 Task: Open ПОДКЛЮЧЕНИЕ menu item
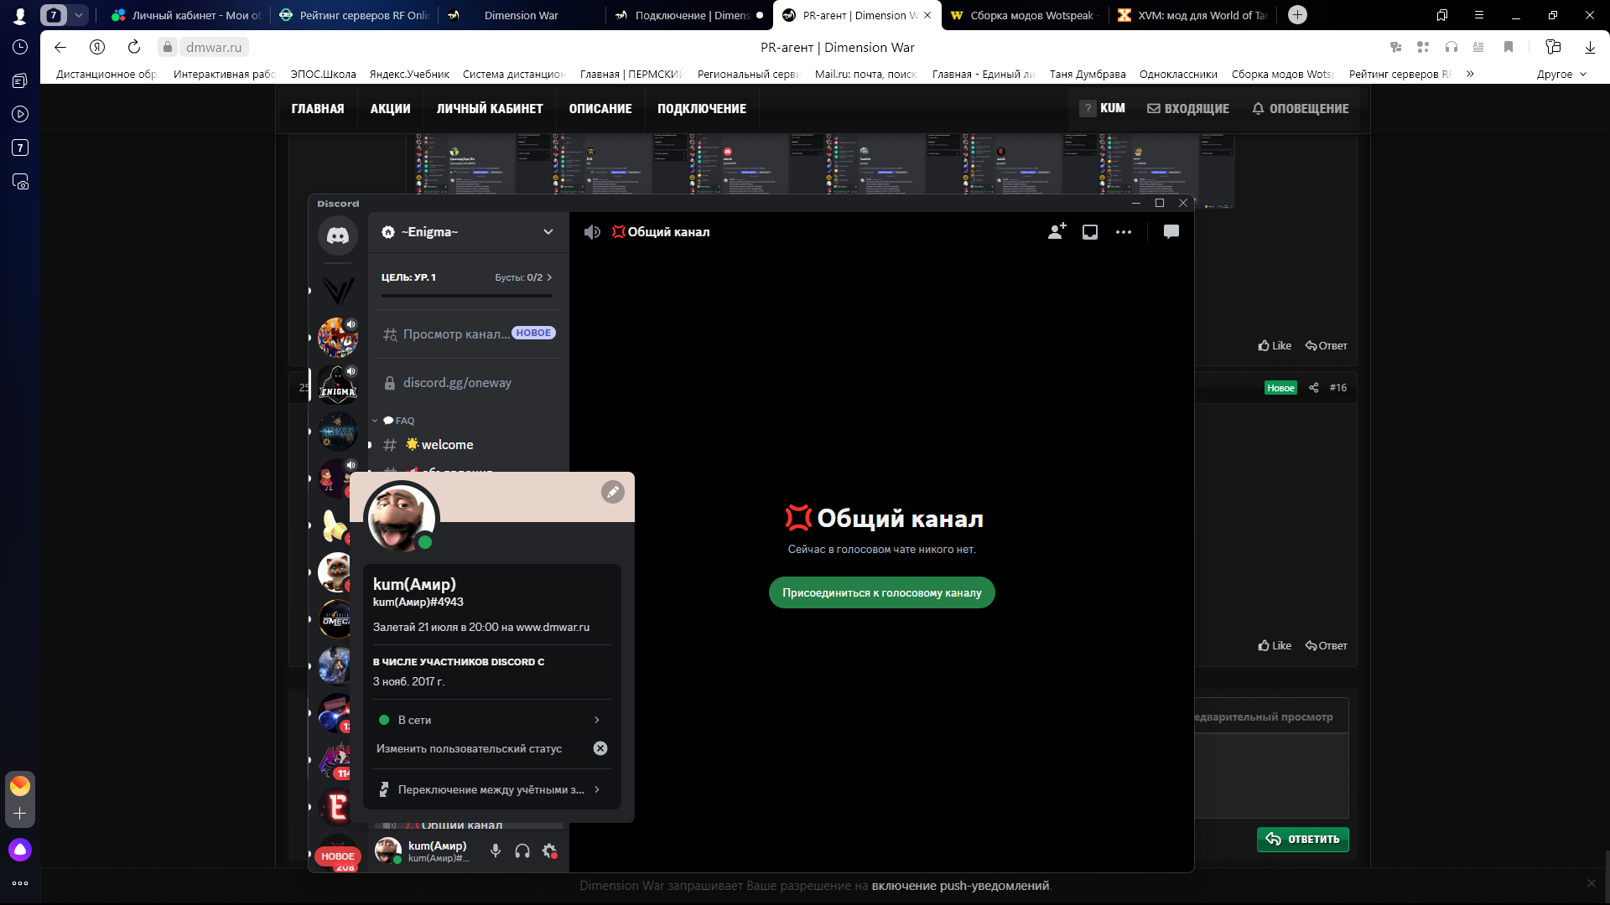click(x=702, y=109)
